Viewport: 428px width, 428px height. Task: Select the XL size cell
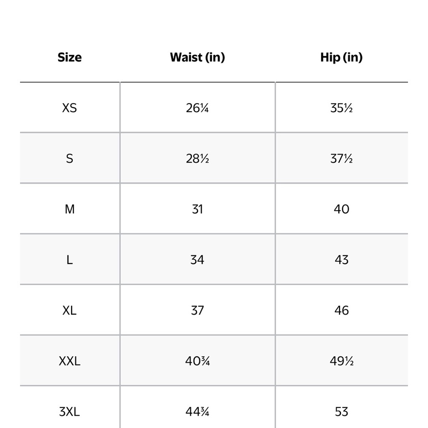[70, 311]
